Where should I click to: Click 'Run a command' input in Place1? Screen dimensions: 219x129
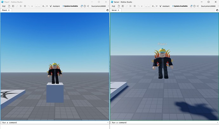point(54,123)
